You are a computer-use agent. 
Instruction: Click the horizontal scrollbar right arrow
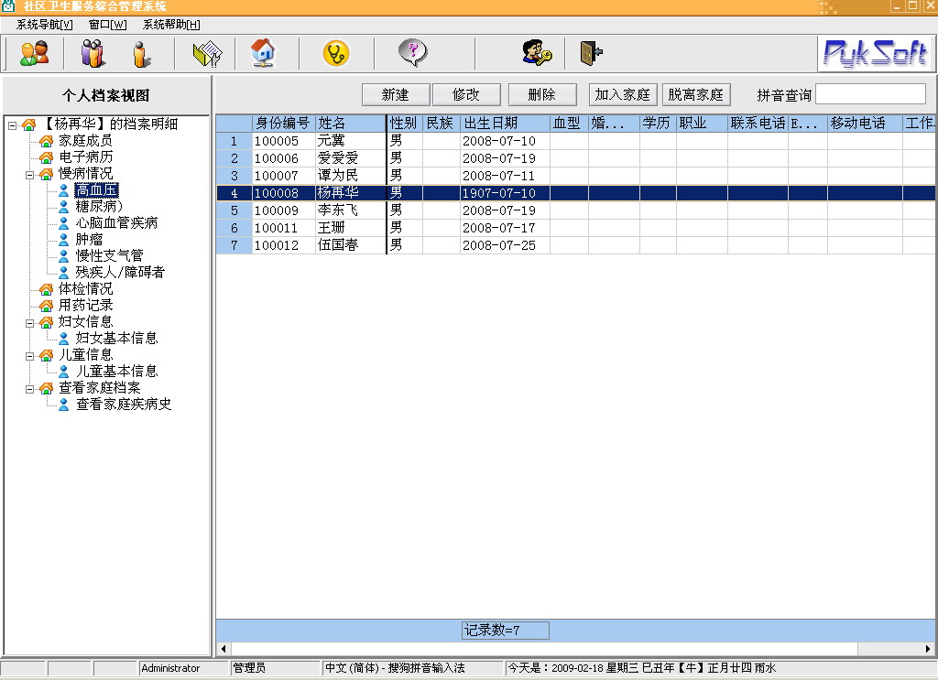pos(928,649)
